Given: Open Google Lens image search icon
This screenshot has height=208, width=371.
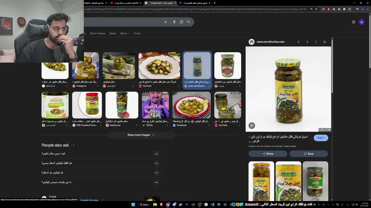Looking at the screenshot, I should [181, 22].
